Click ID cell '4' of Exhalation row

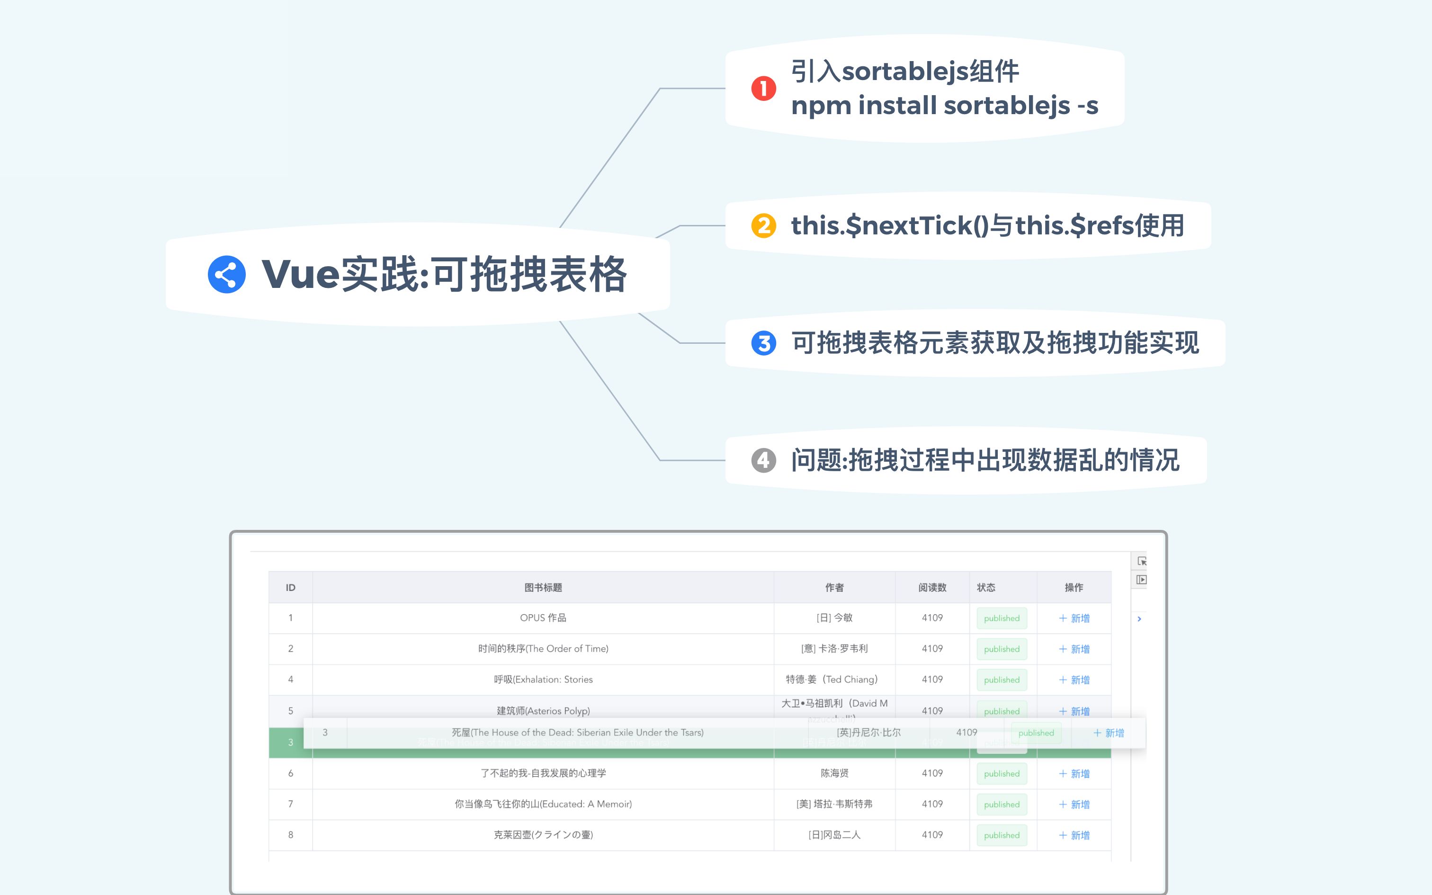pyautogui.click(x=291, y=679)
